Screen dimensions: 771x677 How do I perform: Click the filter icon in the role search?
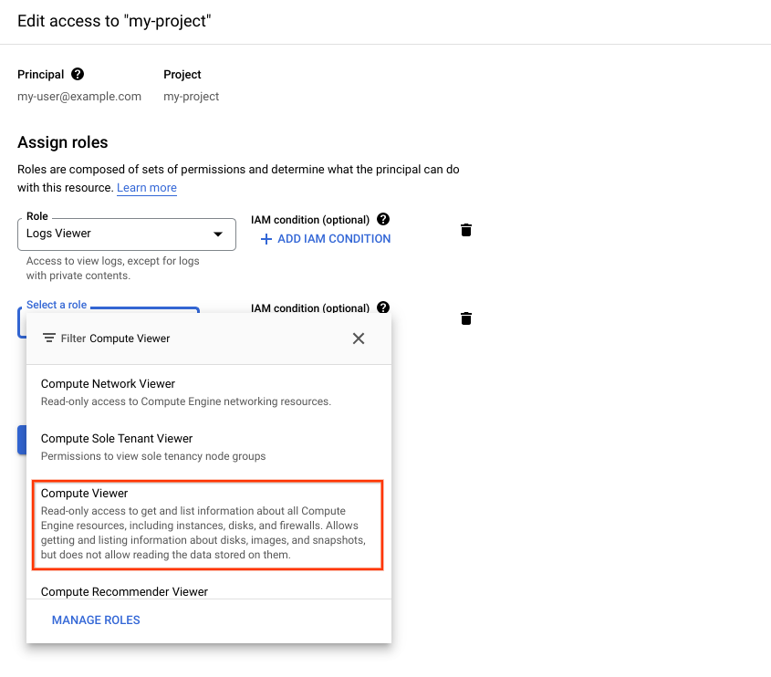click(x=49, y=338)
